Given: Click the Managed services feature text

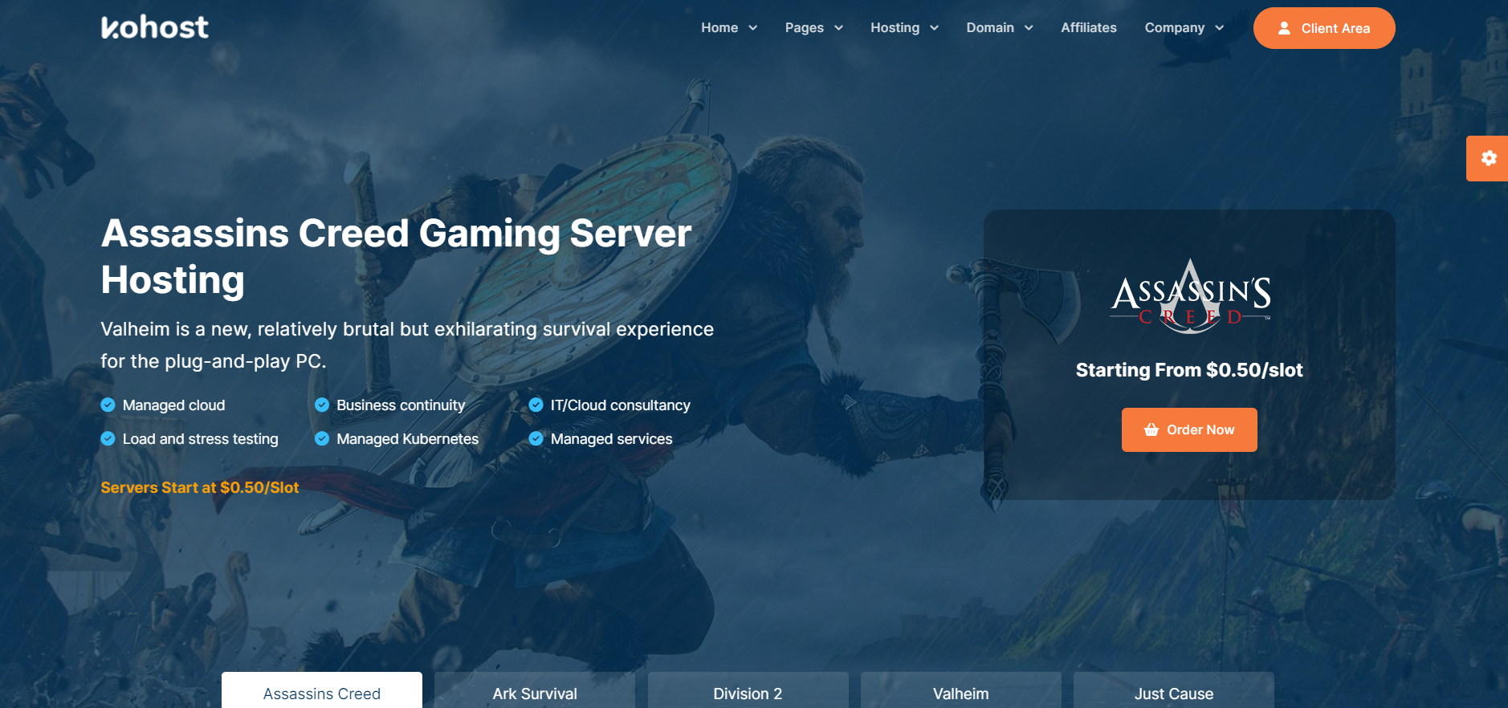Looking at the screenshot, I should coord(612,439).
